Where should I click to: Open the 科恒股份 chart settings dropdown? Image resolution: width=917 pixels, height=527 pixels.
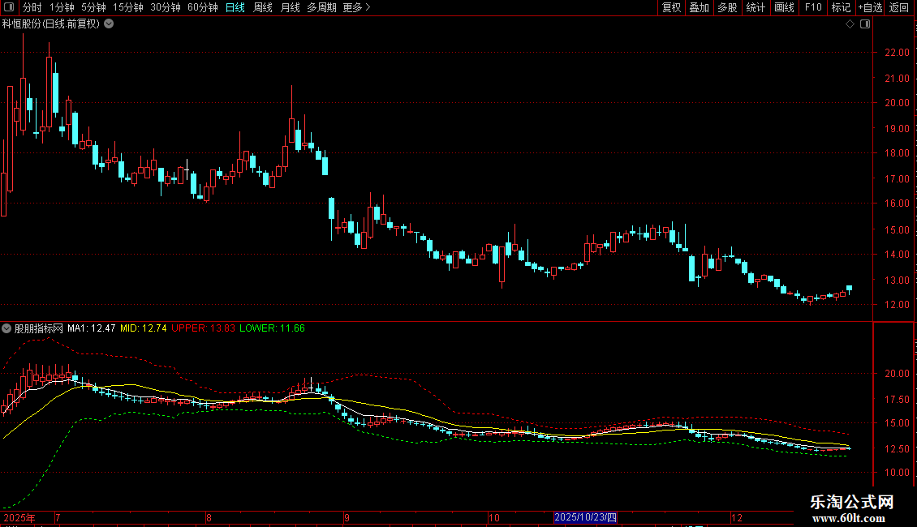click(109, 24)
